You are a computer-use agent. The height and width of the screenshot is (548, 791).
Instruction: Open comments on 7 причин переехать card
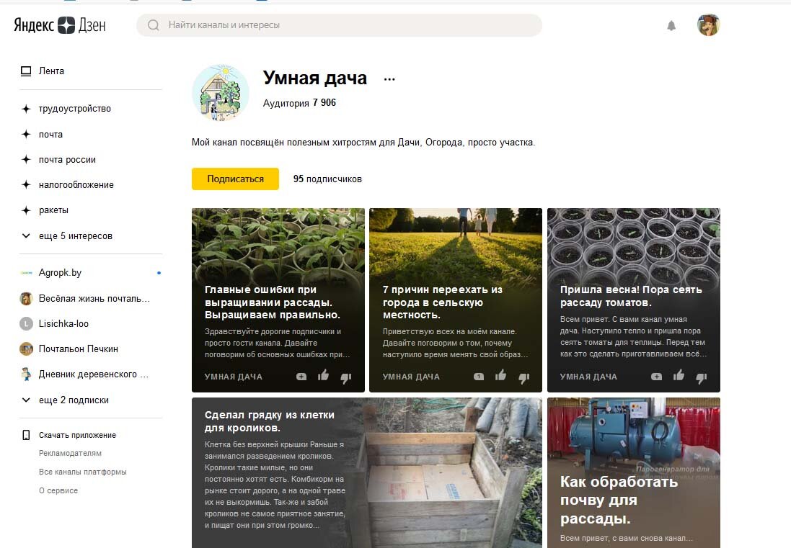point(479,376)
